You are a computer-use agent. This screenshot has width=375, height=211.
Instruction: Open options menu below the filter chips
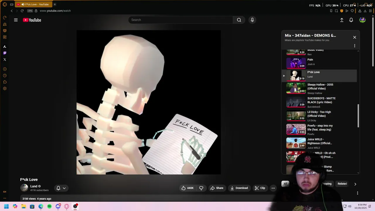[357, 193]
